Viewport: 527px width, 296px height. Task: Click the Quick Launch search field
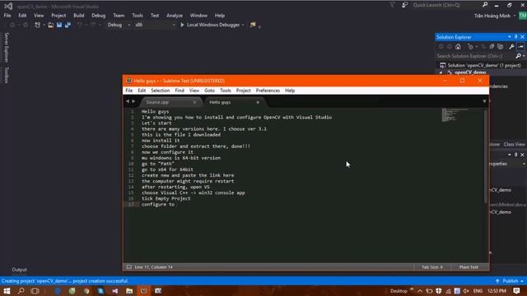(x=446, y=5)
